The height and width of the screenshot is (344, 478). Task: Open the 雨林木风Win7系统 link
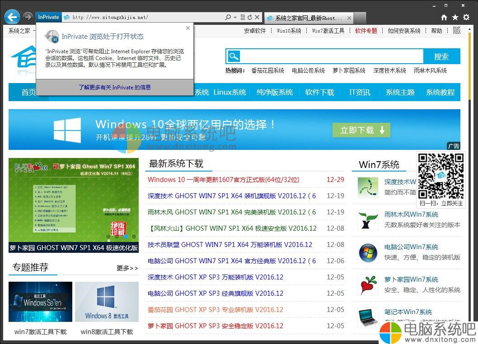pos(411,214)
